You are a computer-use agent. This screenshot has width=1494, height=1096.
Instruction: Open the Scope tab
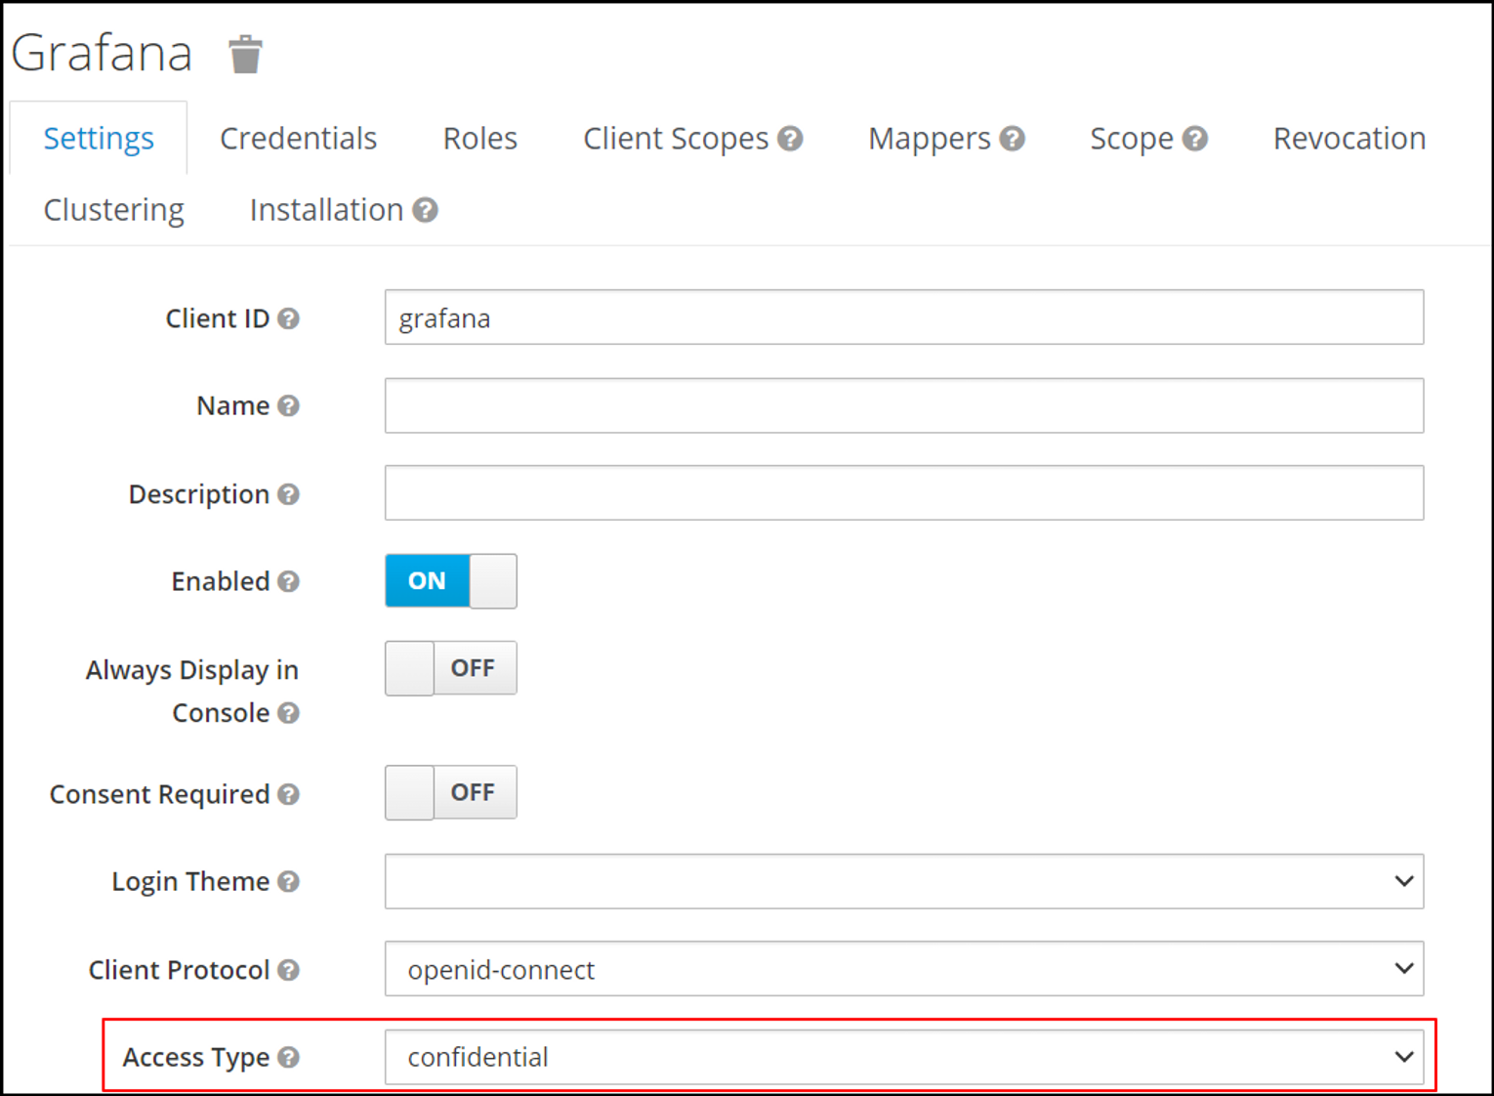coord(1132,139)
